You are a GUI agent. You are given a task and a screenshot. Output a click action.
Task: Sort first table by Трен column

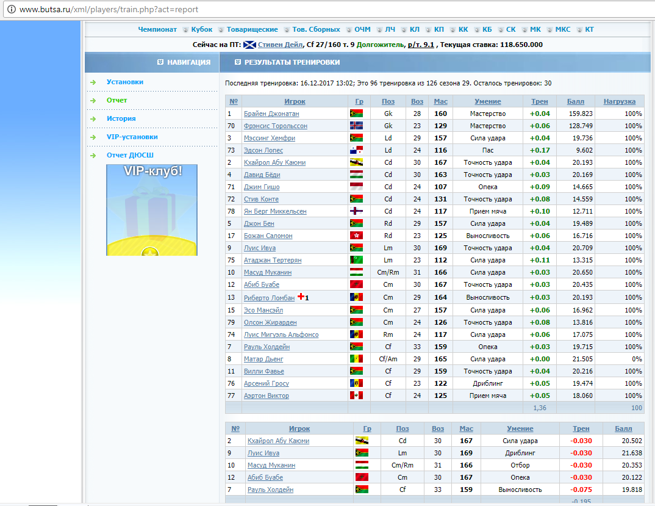(539, 101)
